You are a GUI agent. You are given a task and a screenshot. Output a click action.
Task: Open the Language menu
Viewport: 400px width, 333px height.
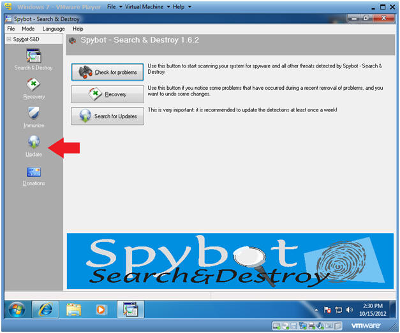(x=54, y=29)
